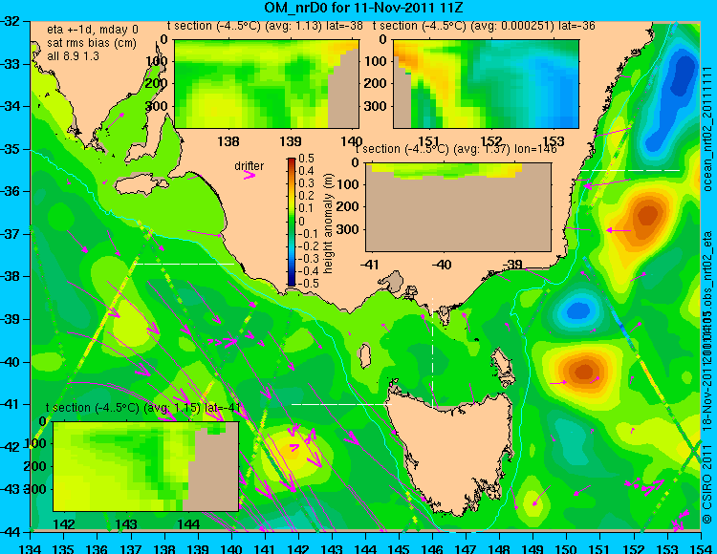Click the plot title "OM_nrD0 for 11-Nov-2011 11Z"
Image resolution: width=717 pixels, height=554 pixels.
click(364, 8)
